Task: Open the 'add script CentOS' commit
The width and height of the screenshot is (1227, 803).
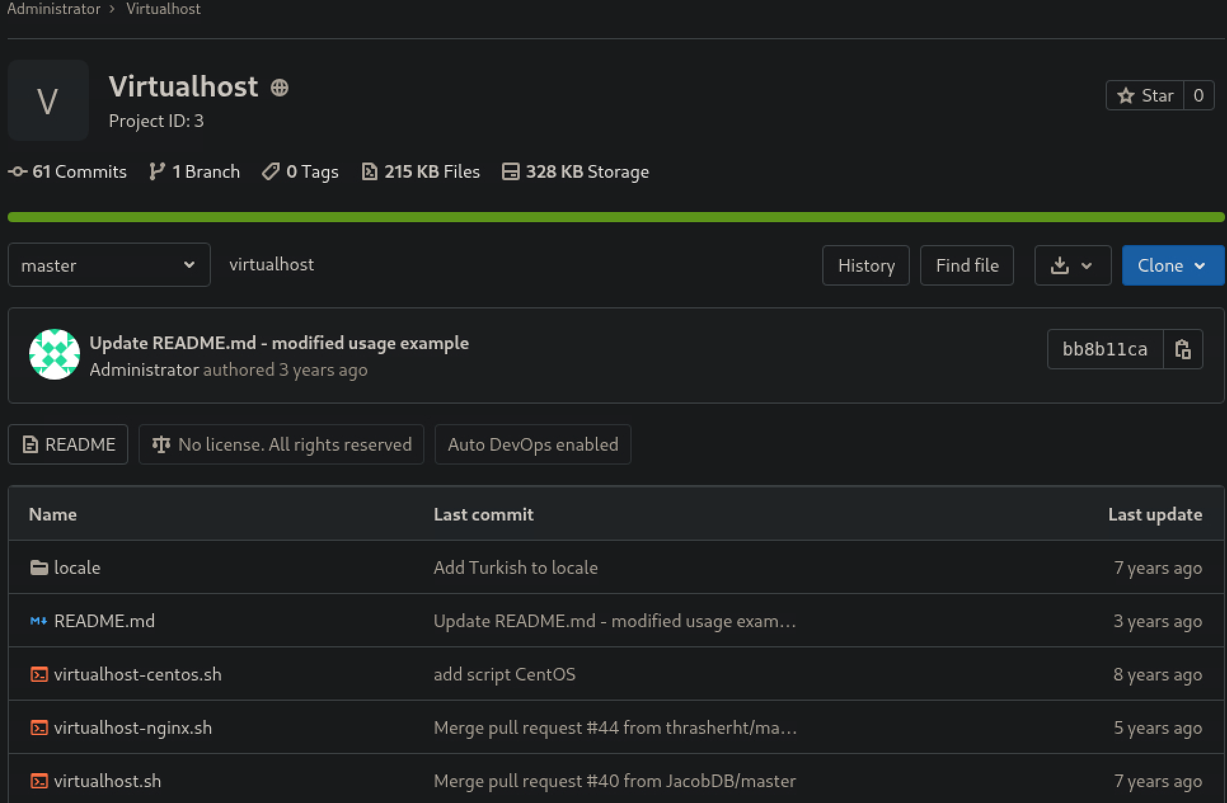Action: click(x=505, y=674)
